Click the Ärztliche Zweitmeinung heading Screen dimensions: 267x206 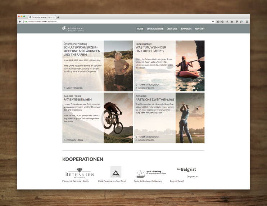155,99
